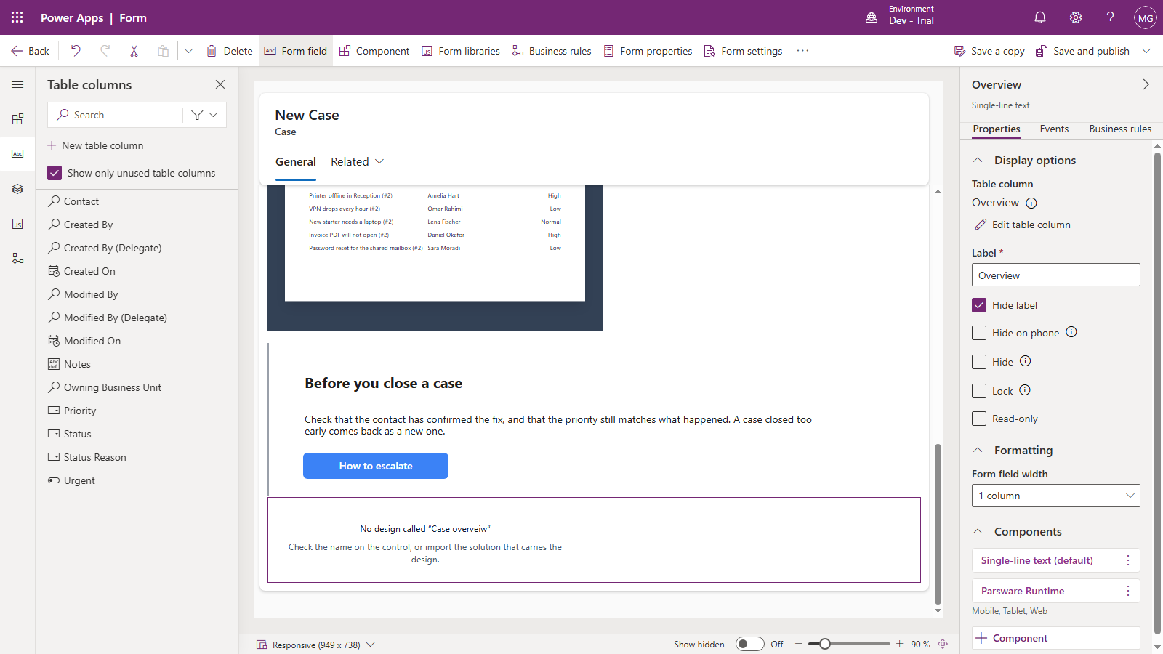Click the How to escalate button
Screen dimensions: 1163x654
[x=376, y=466]
